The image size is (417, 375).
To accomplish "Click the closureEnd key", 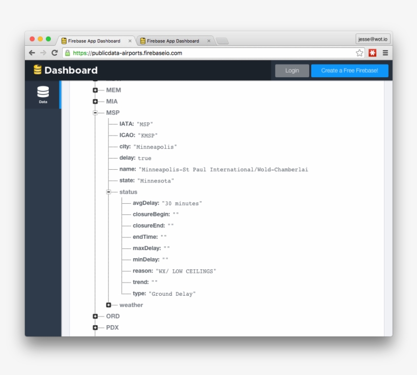I will coord(149,226).
